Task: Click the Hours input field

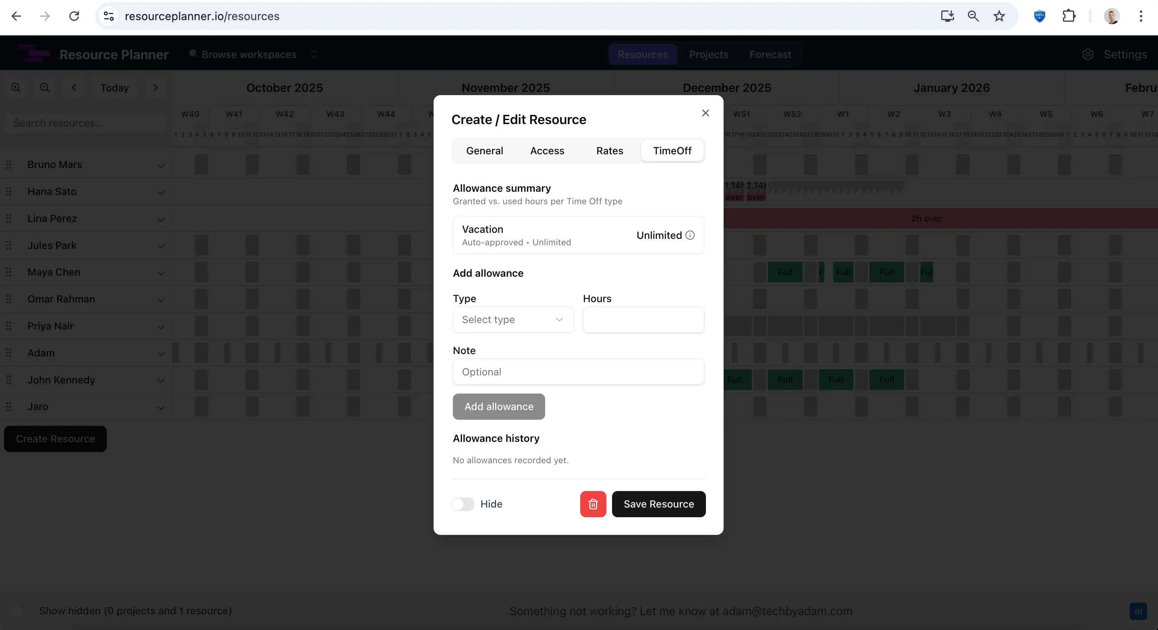Action: (x=643, y=319)
